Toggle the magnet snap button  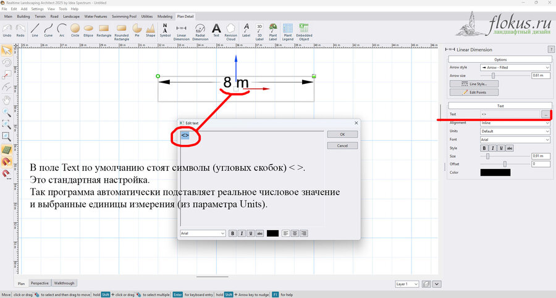pyautogui.click(x=6, y=162)
